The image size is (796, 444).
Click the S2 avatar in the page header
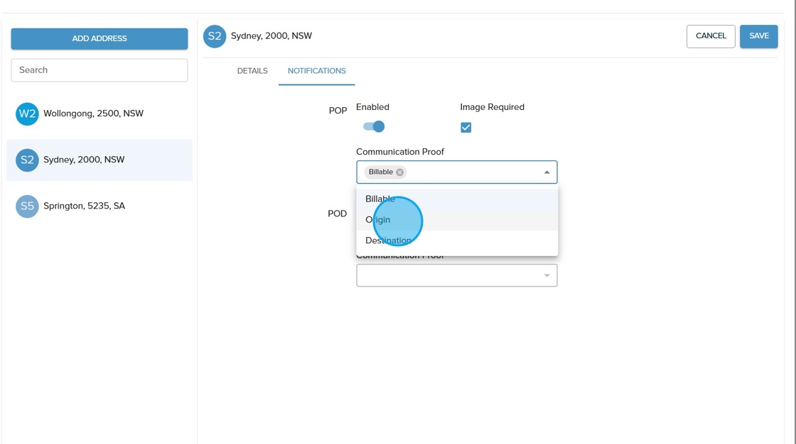pyautogui.click(x=215, y=36)
